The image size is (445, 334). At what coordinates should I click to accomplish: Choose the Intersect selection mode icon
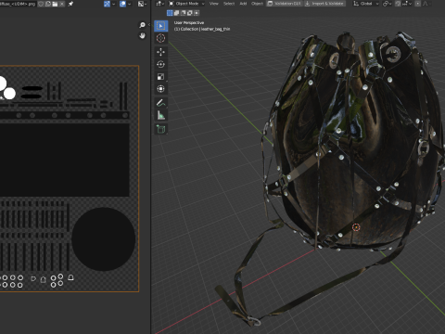click(197, 13)
